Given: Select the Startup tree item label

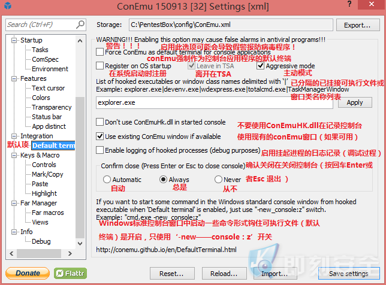Looking at the screenshot, I should pos(31,40).
